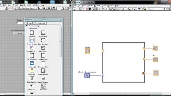Click the Grados numeric input field

click(x=20, y=23)
